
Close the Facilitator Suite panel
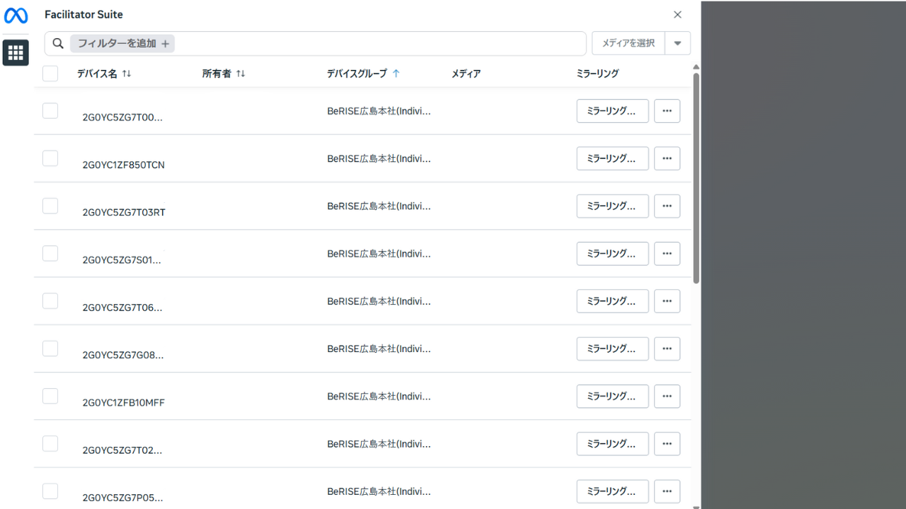(677, 15)
